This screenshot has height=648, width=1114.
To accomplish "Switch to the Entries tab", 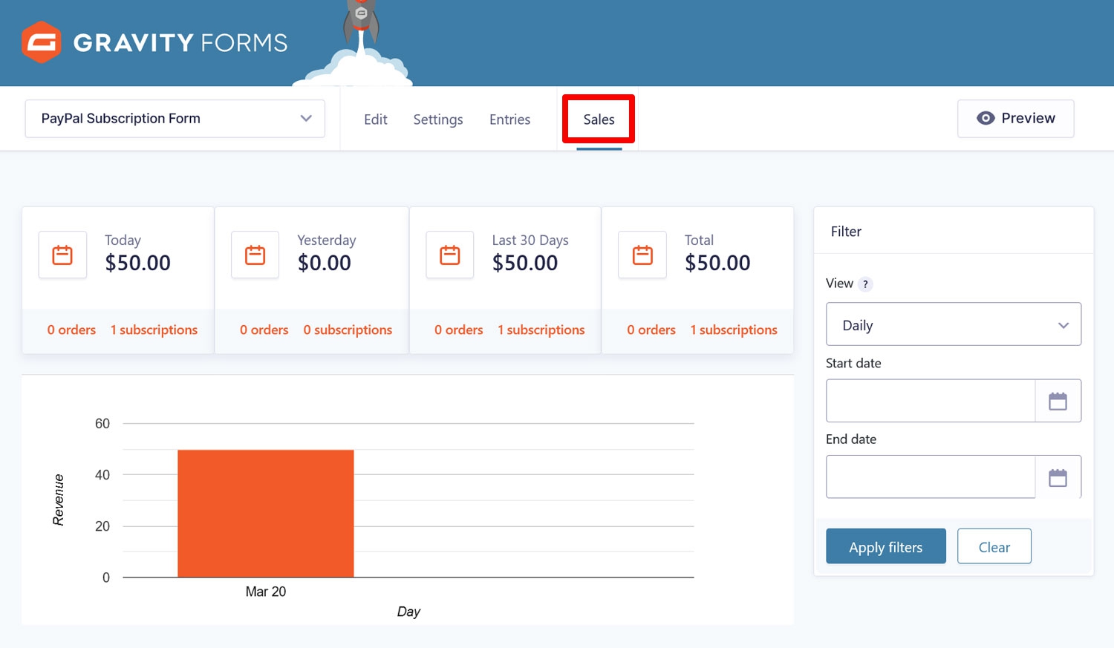I will [x=509, y=120].
